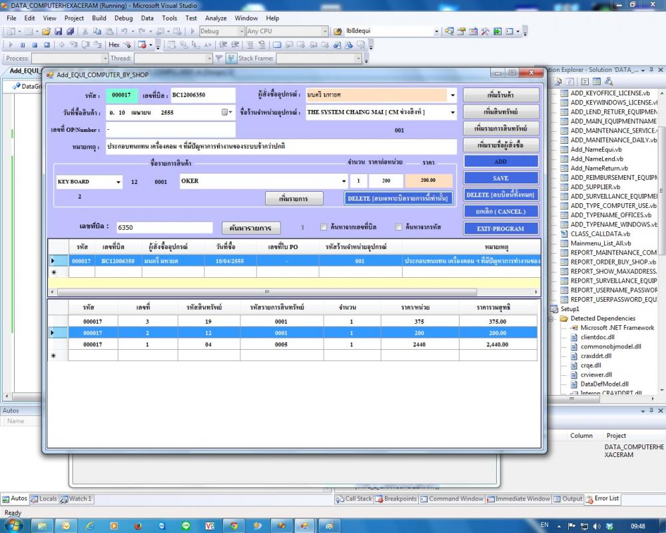Image resolution: width=666 pixels, height=533 pixels.
Task: Click the Undo toolbar icon
Action: point(124,31)
